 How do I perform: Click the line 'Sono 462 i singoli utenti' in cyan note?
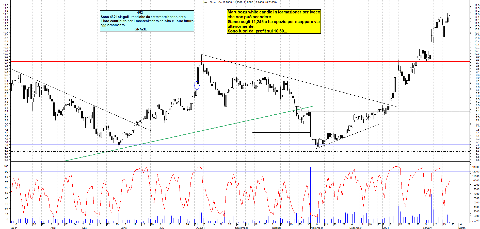tap(143, 17)
